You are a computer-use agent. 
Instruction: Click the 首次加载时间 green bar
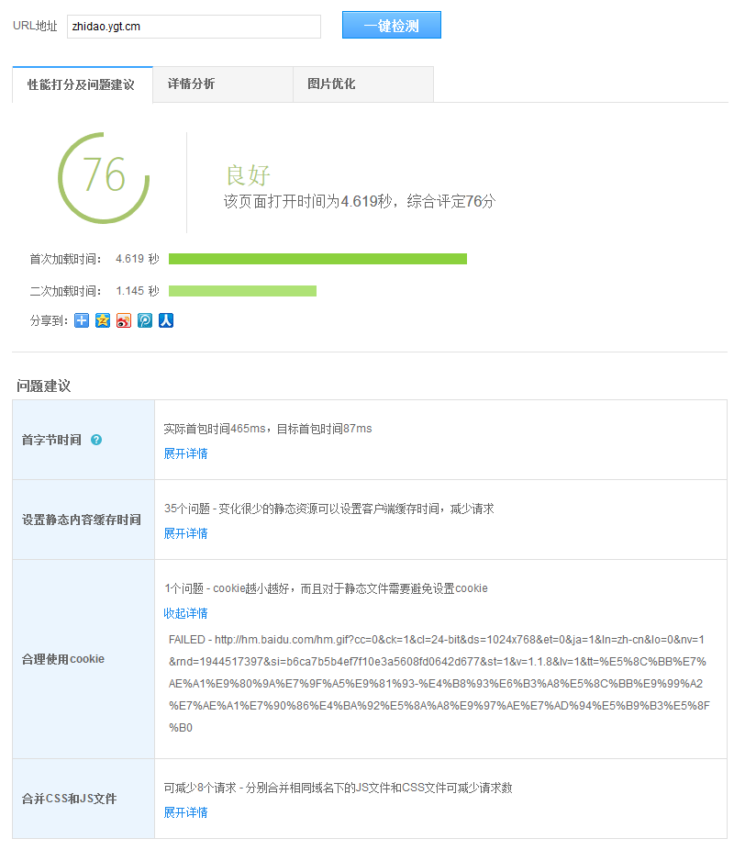317,259
